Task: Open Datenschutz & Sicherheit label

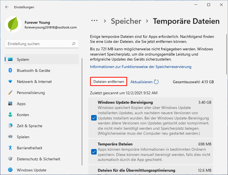Action: [39, 159]
